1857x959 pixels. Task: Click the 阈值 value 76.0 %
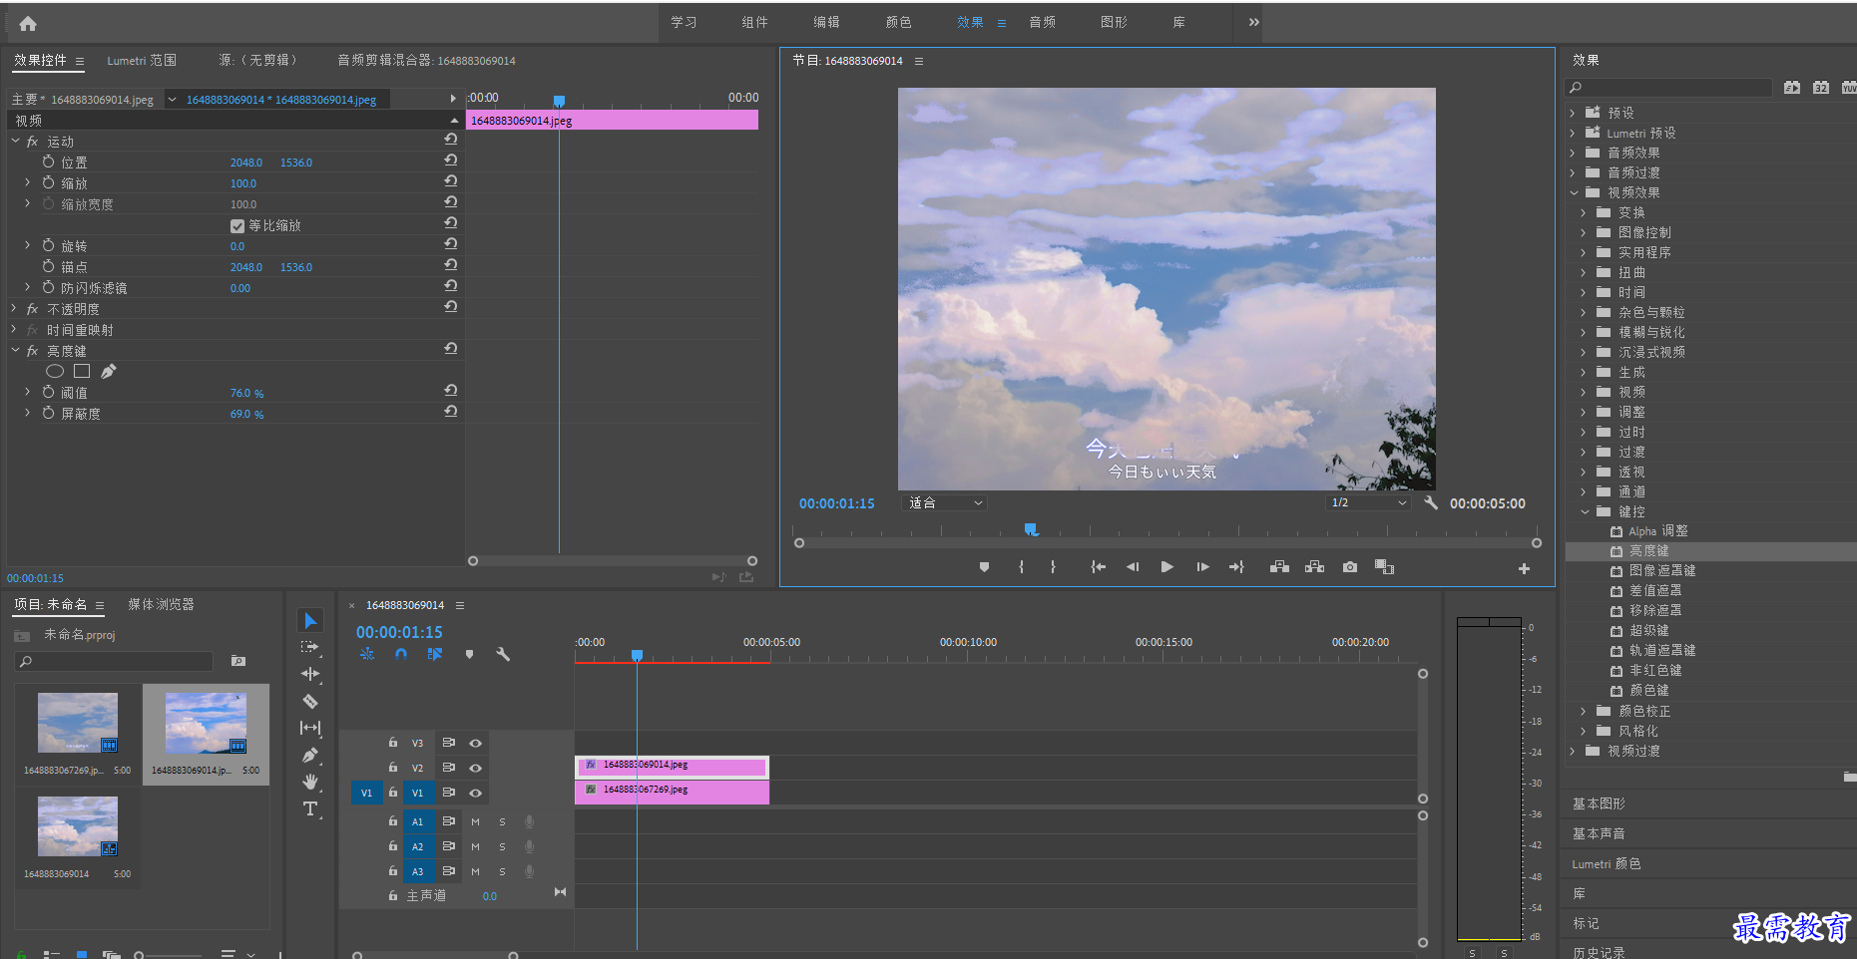click(246, 393)
